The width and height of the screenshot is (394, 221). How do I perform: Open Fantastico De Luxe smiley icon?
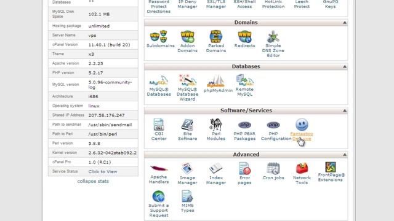point(302,124)
